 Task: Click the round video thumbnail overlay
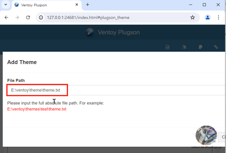pos(206,135)
